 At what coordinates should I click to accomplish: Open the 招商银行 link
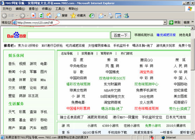point(181,102)
